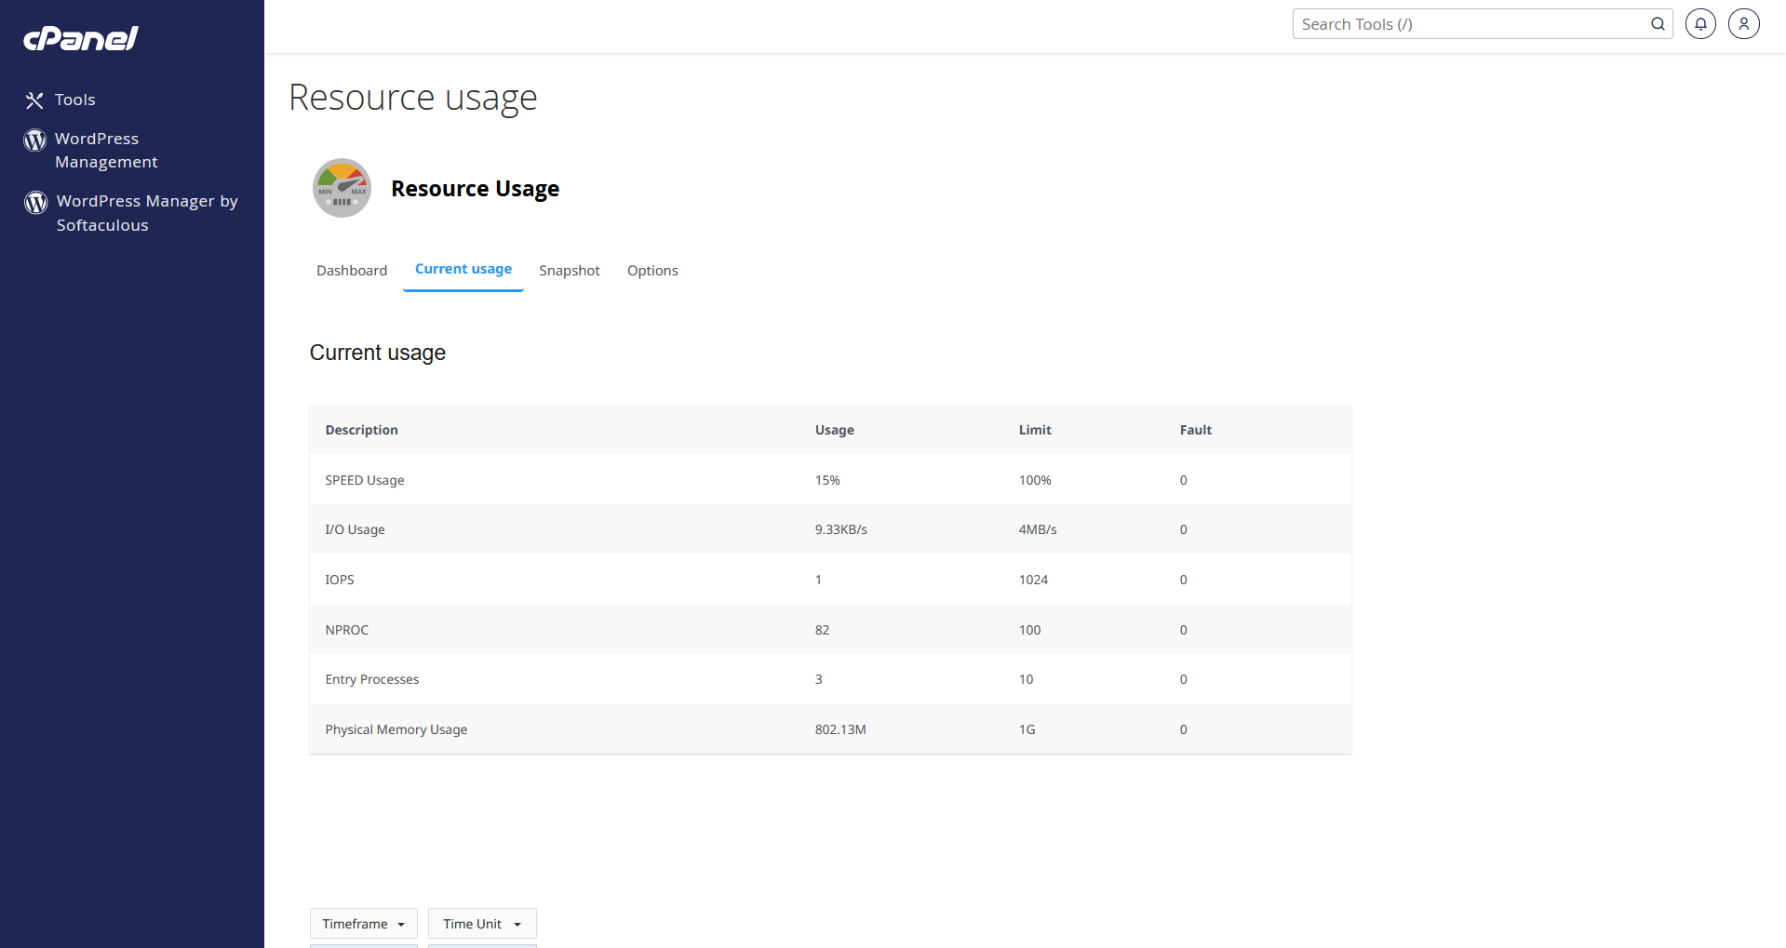Switch to the Dashboard tab
The width and height of the screenshot is (1786, 948).
pyautogui.click(x=352, y=271)
